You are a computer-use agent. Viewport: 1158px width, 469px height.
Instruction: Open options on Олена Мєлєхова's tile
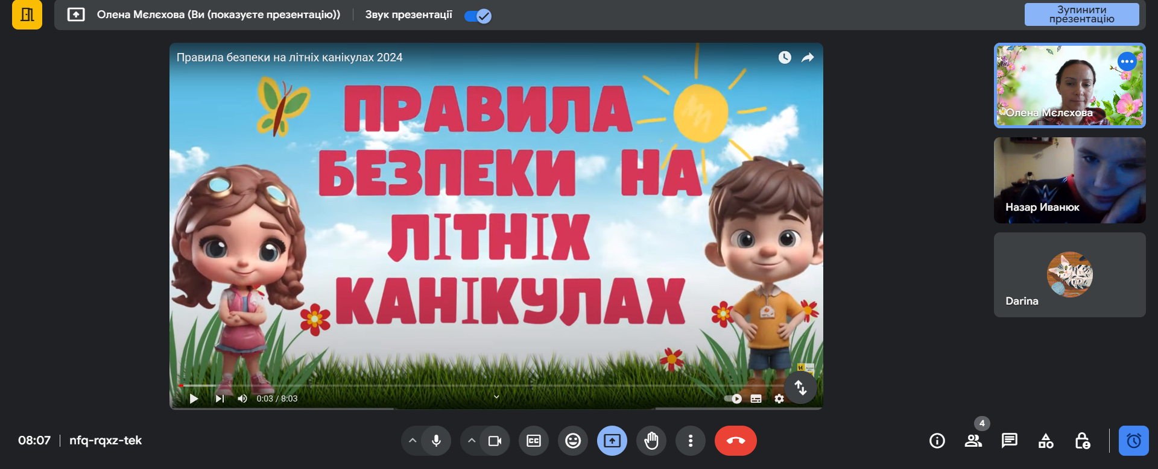coord(1126,61)
